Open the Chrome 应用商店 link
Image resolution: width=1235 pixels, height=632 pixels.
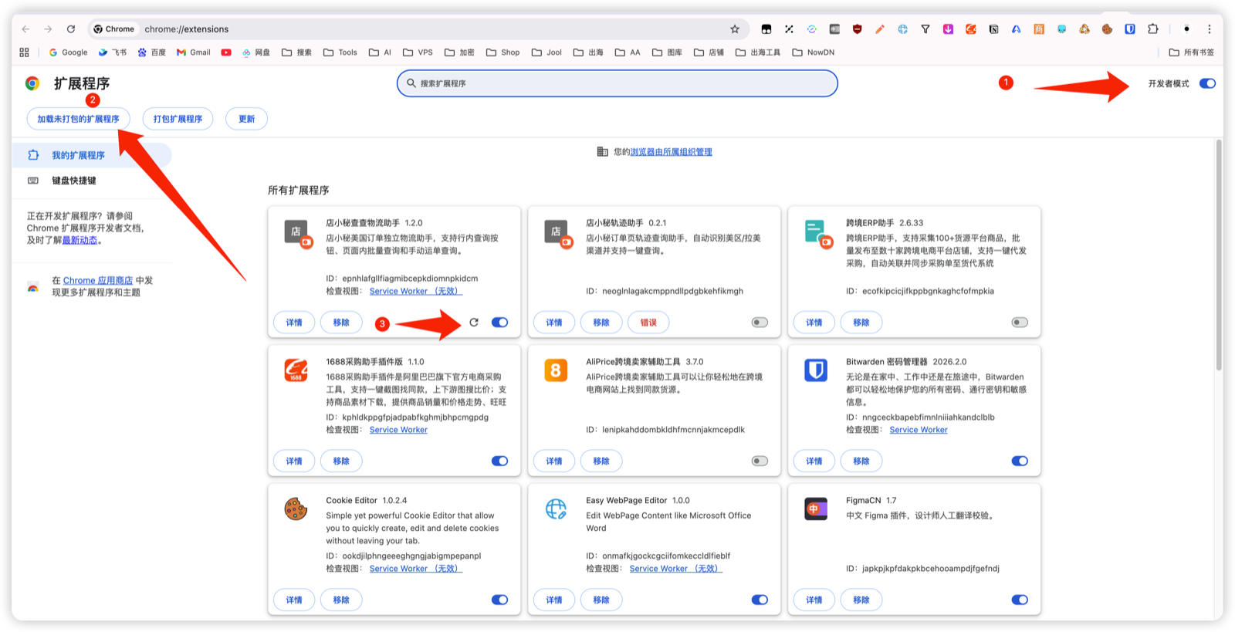98,280
